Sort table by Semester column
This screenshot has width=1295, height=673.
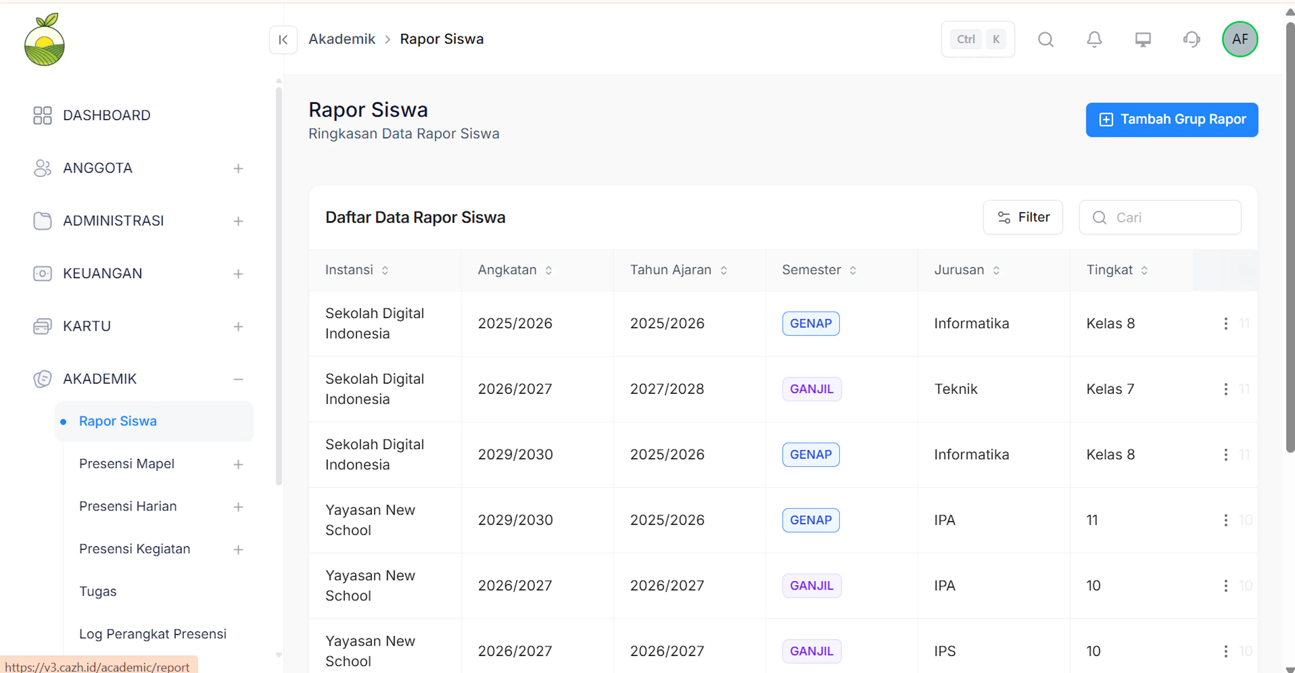853,270
